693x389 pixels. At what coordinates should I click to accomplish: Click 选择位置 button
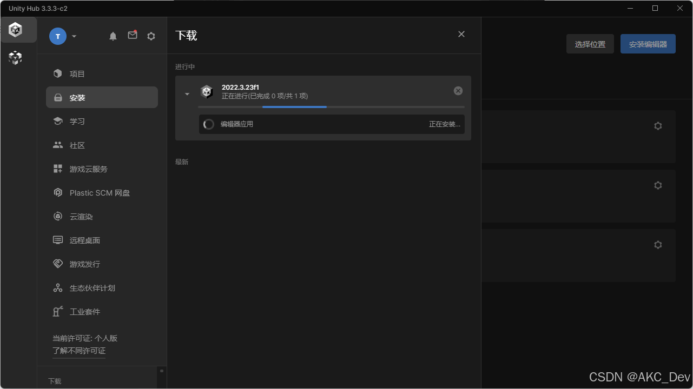point(590,44)
